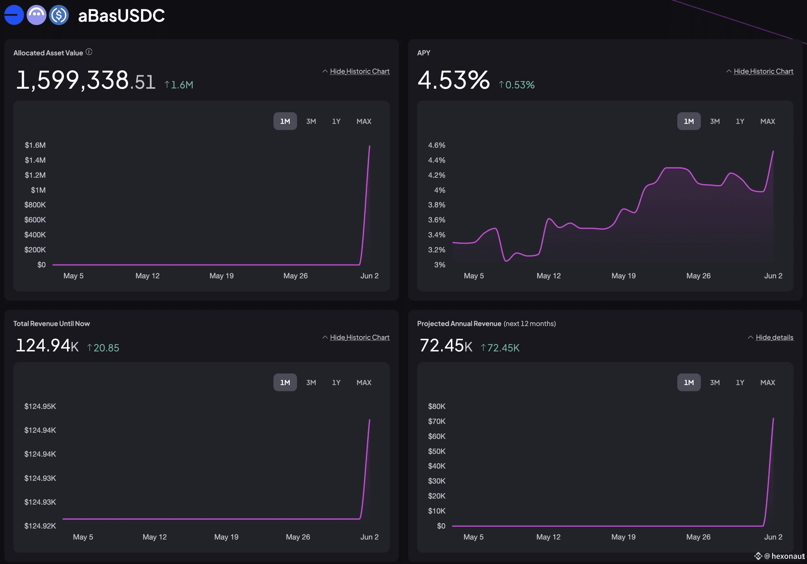Select 3M range in APY chart
This screenshot has height=564, width=807.
pyautogui.click(x=715, y=121)
